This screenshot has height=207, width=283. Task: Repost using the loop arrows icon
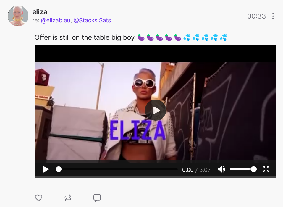pyautogui.click(x=68, y=198)
